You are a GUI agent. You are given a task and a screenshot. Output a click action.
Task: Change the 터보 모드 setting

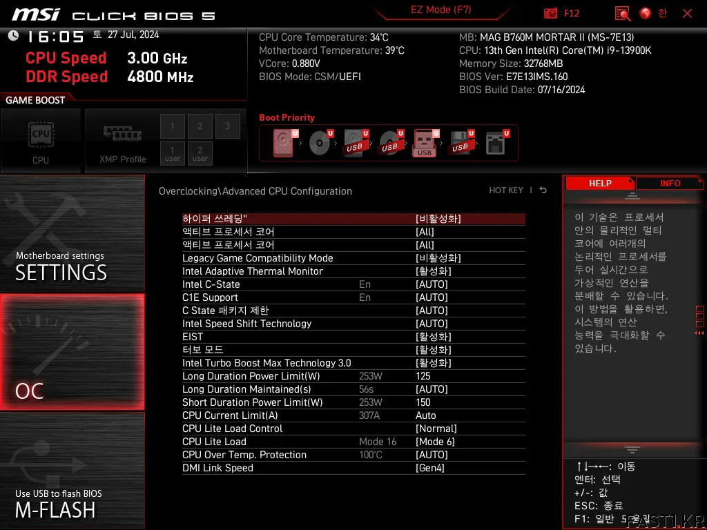(353, 350)
